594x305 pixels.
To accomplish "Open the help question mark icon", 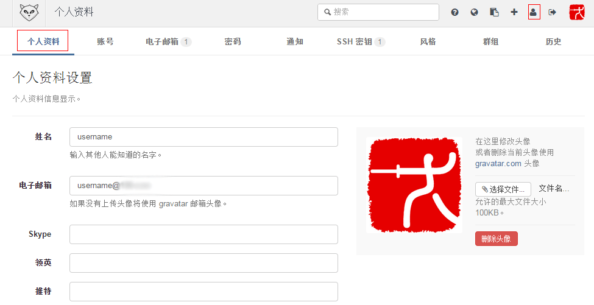I will point(454,12).
